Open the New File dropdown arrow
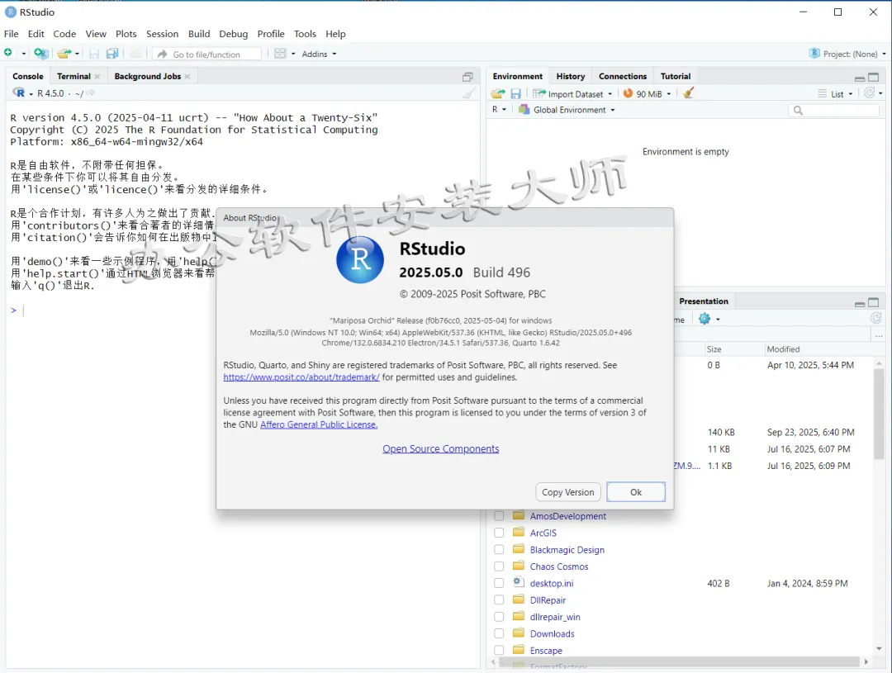892x673 pixels. pos(23,54)
